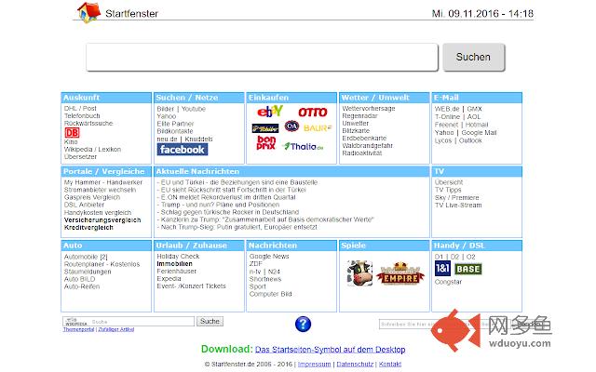
Task: Open the C&A logo
Action: click(x=291, y=126)
